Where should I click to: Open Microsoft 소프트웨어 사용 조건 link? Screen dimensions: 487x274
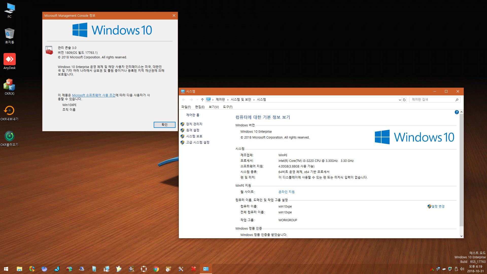(x=94, y=95)
